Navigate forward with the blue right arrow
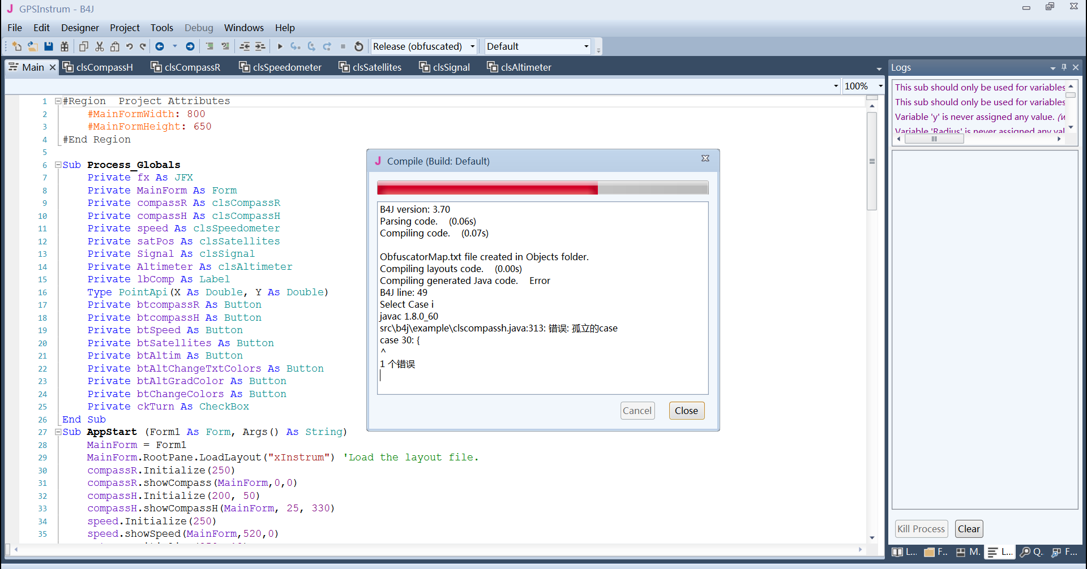The image size is (1087, 569). pyautogui.click(x=190, y=46)
